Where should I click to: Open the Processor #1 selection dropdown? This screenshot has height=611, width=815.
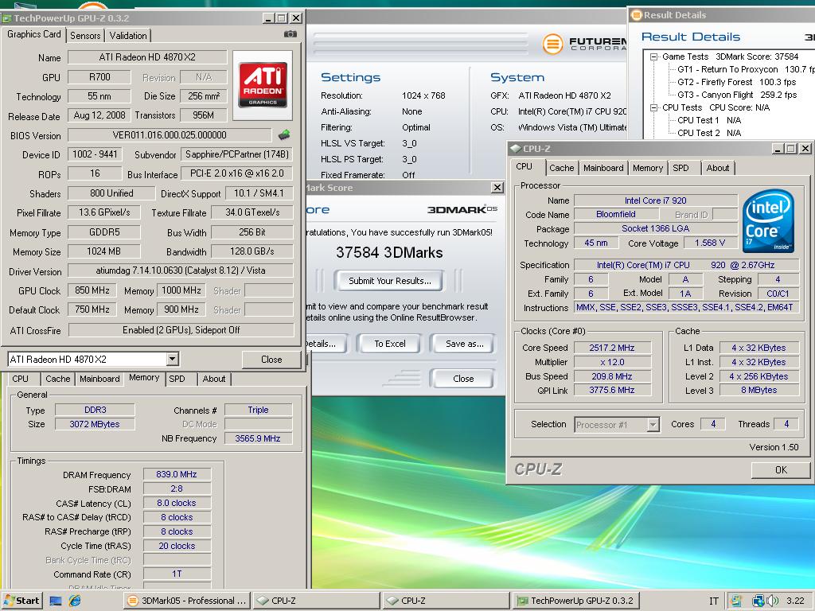click(x=653, y=425)
